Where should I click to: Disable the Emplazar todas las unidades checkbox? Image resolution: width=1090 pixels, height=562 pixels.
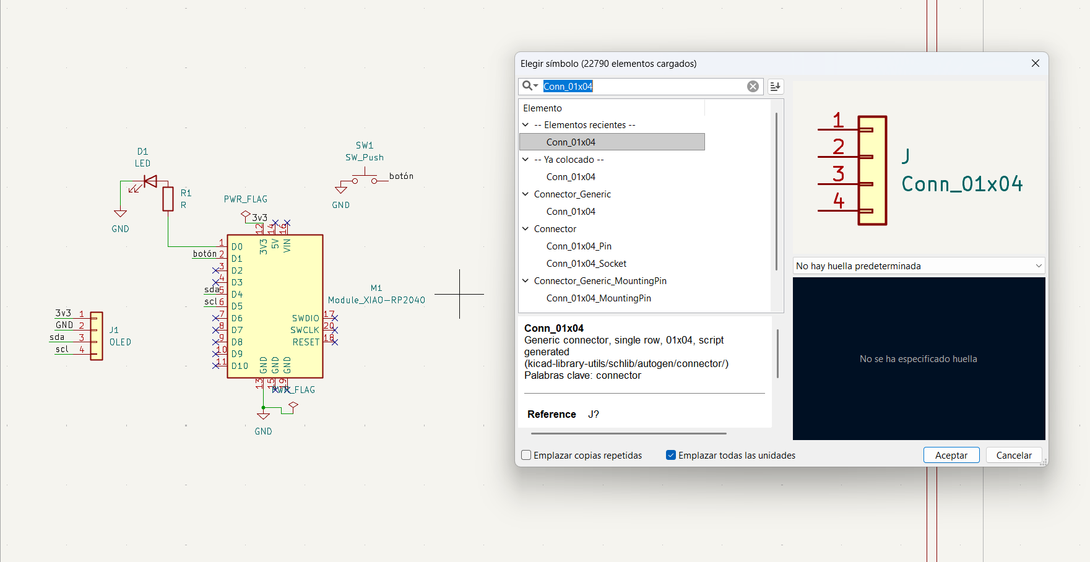click(670, 455)
